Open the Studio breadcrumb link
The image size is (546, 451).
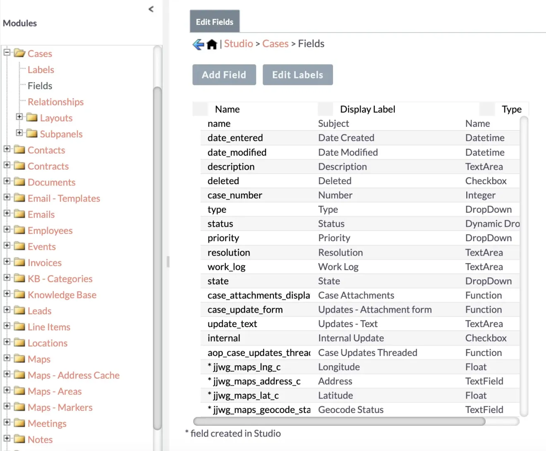pos(238,43)
